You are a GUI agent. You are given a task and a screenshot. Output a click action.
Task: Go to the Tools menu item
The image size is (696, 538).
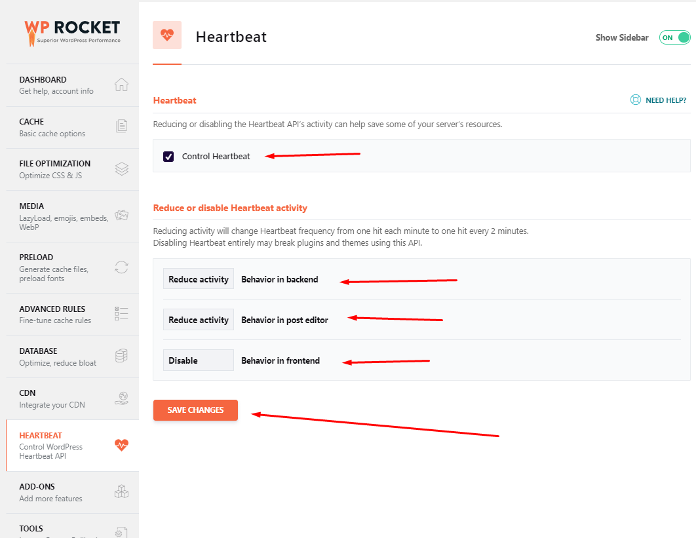[x=31, y=528]
